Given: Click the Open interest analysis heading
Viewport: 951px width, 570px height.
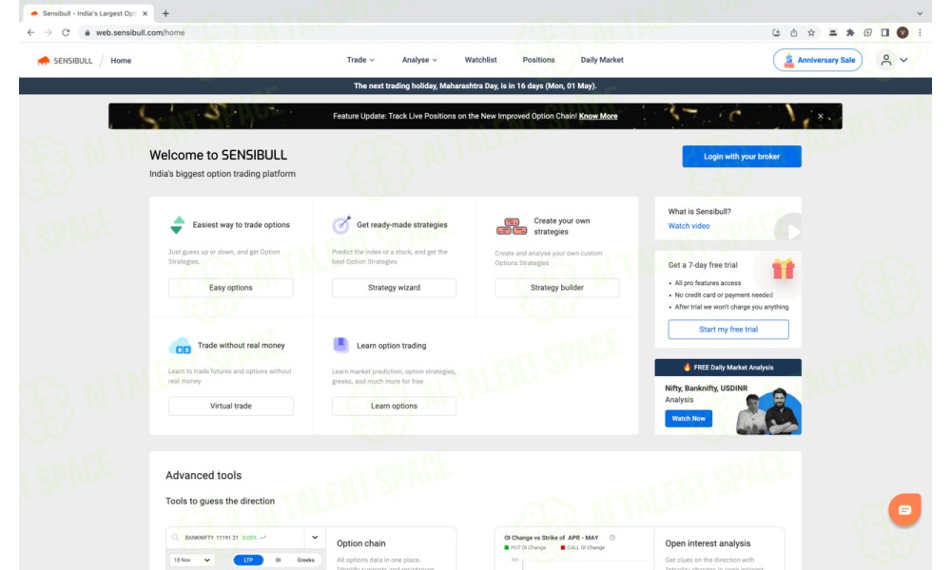Looking at the screenshot, I should point(708,543).
